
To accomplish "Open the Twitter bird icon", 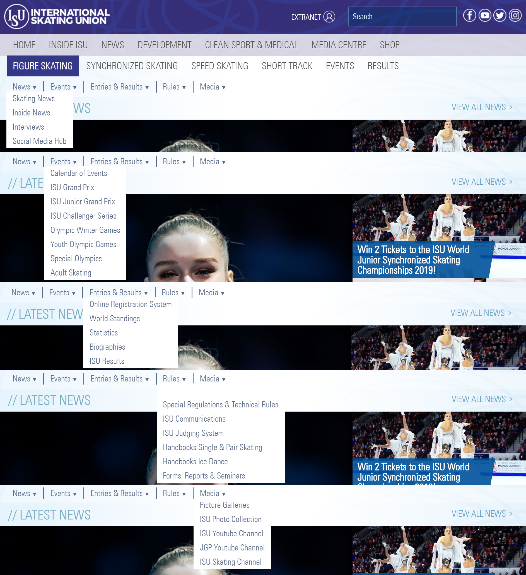I will [x=500, y=15].
